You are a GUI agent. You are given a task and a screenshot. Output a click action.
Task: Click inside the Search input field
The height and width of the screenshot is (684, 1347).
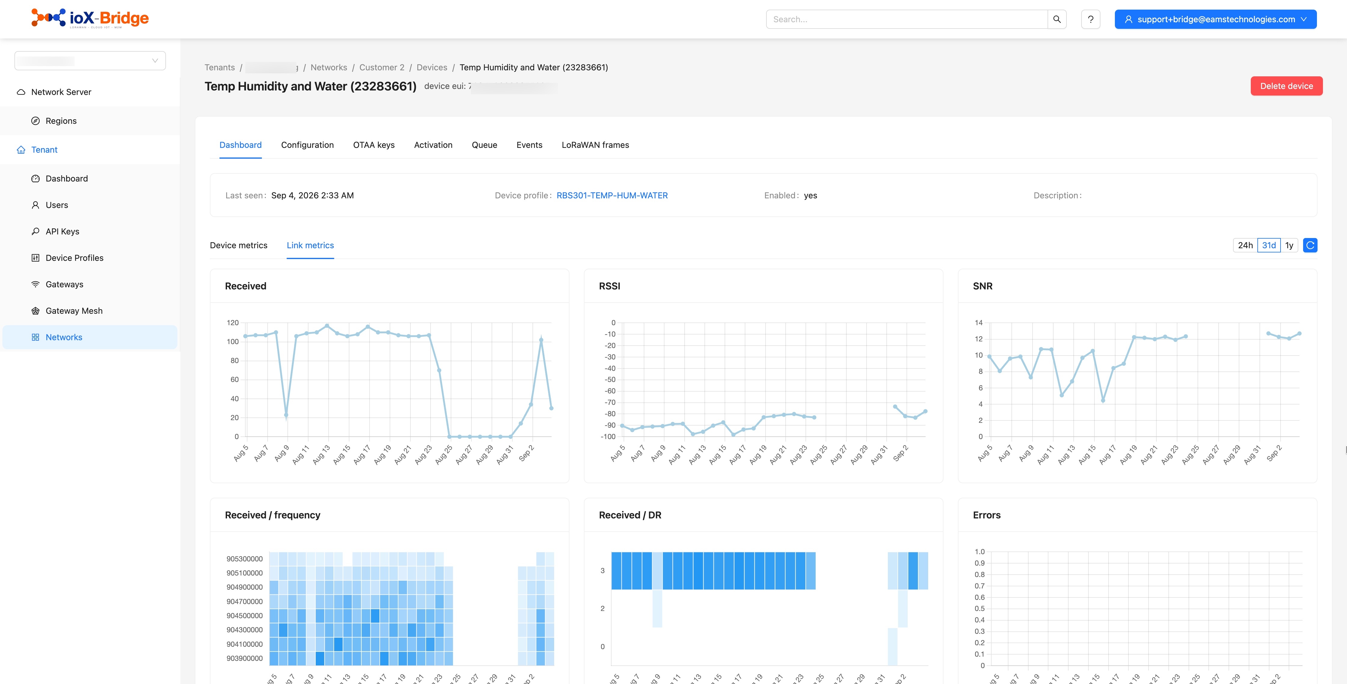[907, 19]
